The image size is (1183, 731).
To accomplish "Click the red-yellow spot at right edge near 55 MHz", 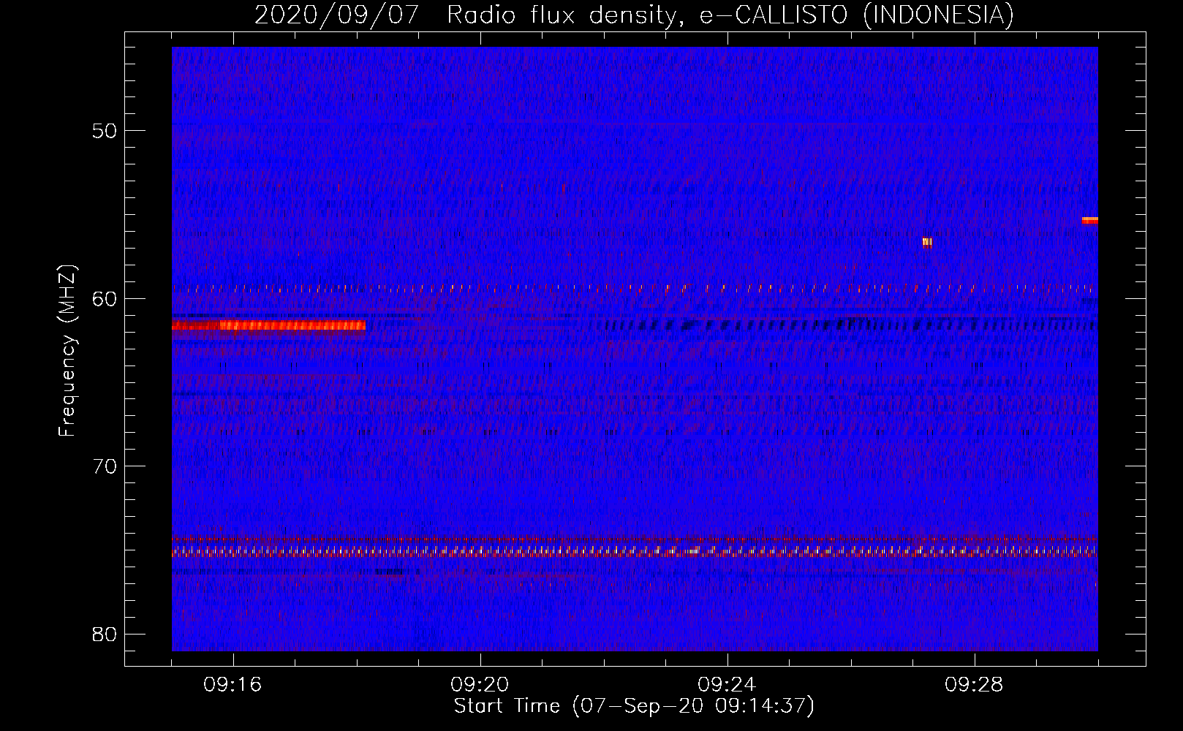I will click(x=1090, y=220).
